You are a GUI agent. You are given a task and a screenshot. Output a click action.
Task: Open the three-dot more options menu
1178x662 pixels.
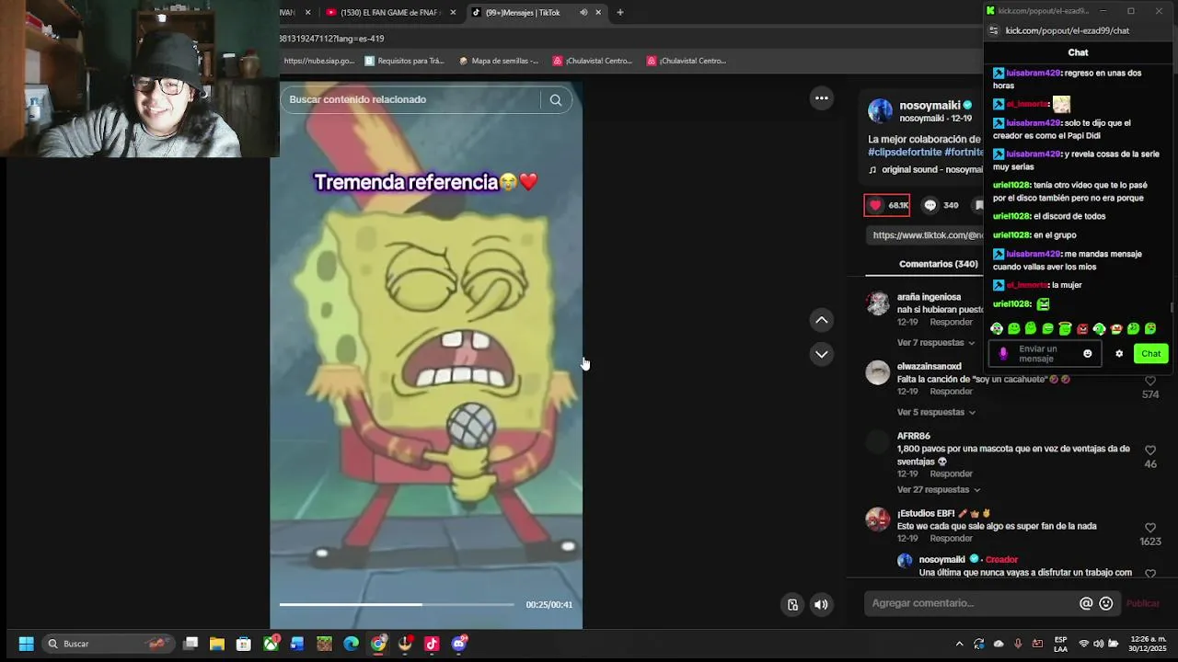pyautogui.click(x=822, y=98)
